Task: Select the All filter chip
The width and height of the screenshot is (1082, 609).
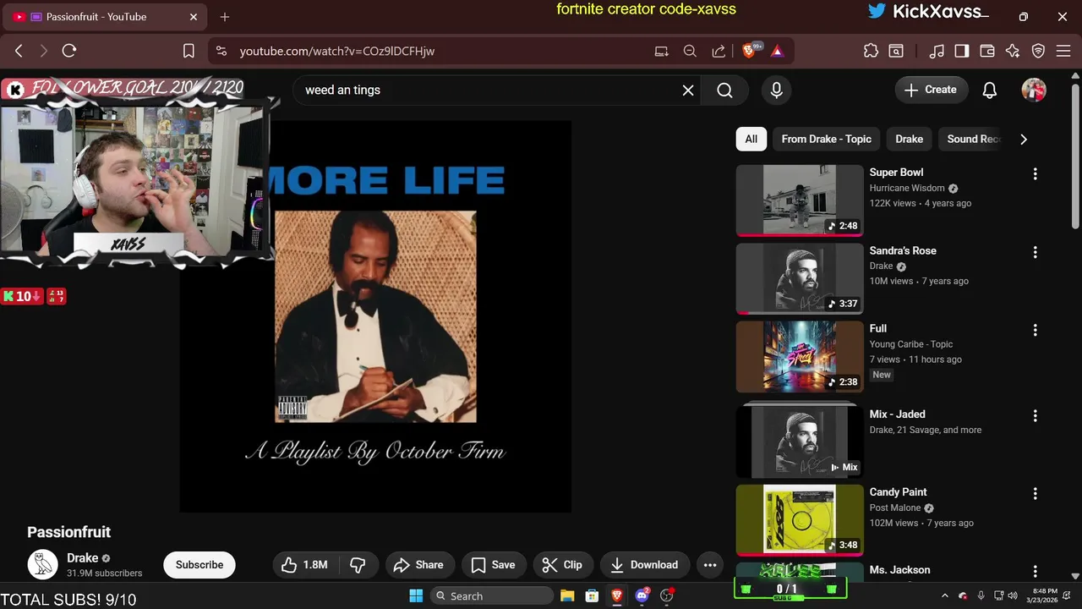Action: tap(751, 139)
